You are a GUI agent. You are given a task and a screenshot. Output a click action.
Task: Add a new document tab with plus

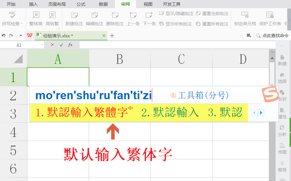[112, 36]
